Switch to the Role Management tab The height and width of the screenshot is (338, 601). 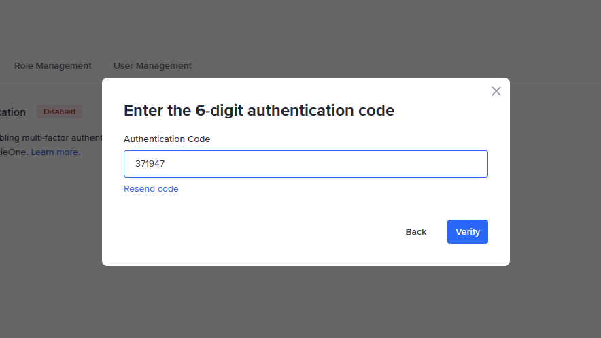pos(52,66)
